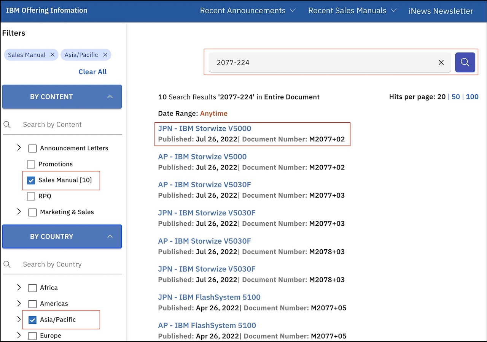Screen dimensions: 487x342
Task: Toggle the Announcement Letters checkbox
Action: click(32, 148)
